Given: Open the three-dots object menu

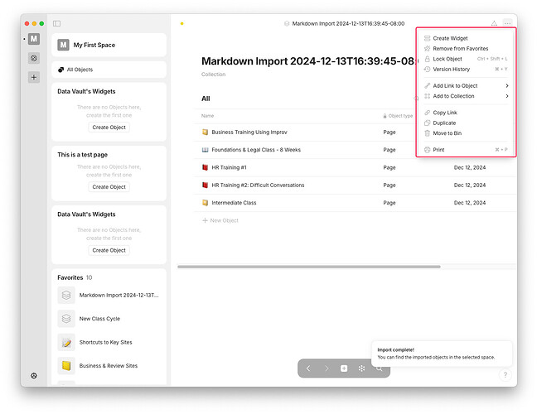Looking at the screenshot, I should coord(507,23).
